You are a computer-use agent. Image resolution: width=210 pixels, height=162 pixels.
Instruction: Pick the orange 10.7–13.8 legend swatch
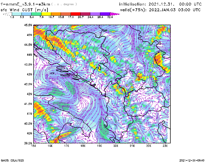(56, 14)
